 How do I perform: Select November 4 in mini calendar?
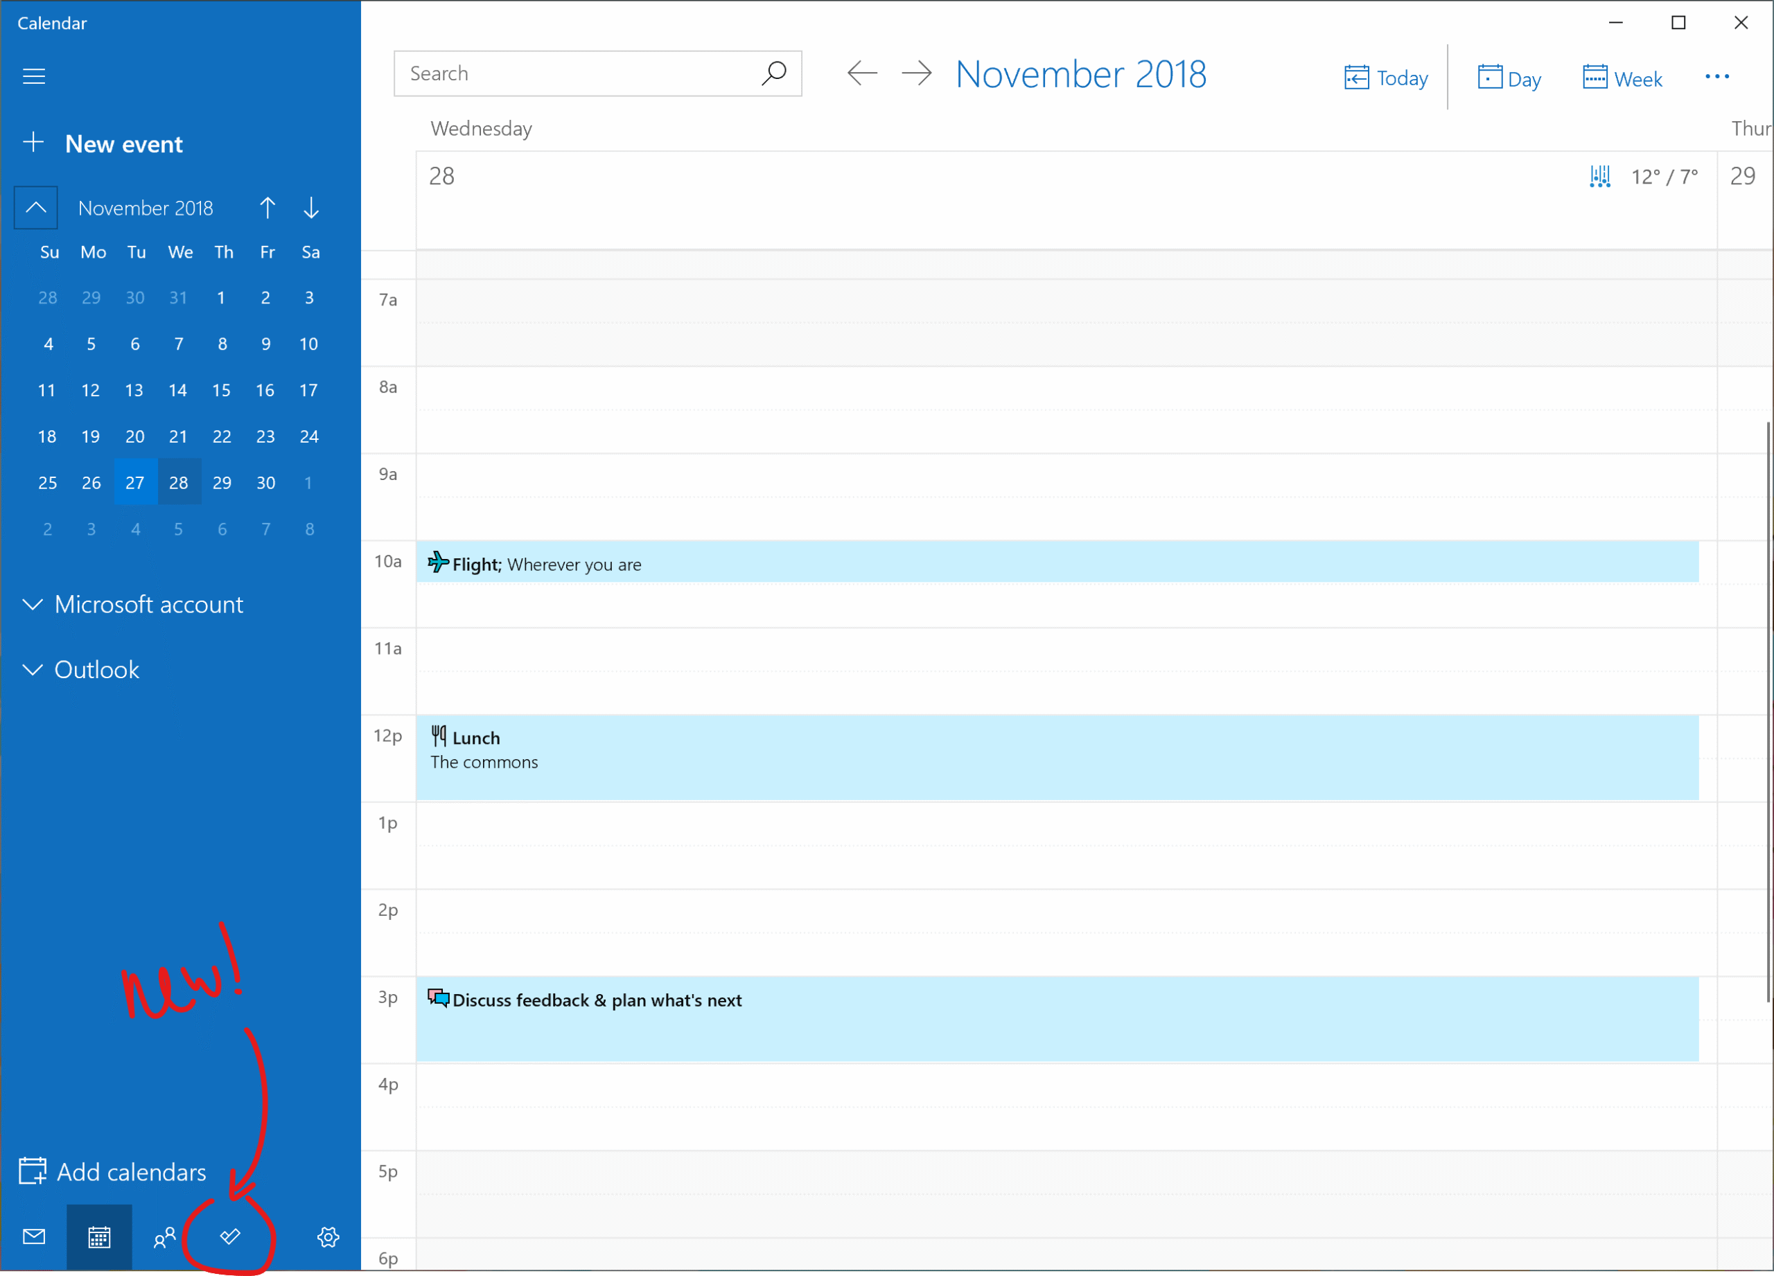click(49, 344)
